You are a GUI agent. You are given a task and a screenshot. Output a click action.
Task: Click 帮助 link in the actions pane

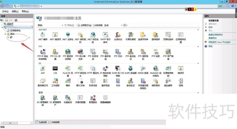click(x=210, y=46)
